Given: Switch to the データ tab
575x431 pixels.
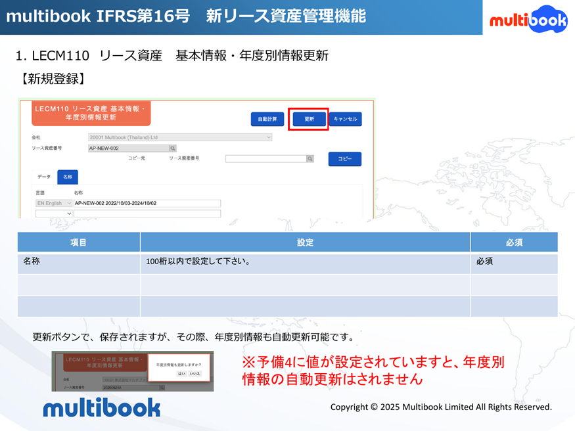Looking at the screenshot, I should (x=44, y=177).
